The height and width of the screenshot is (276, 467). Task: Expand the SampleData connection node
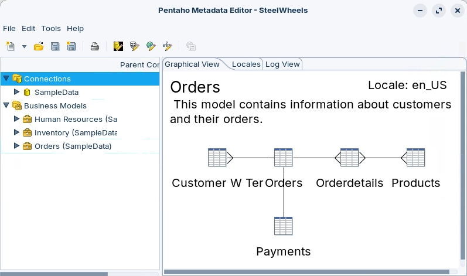tap(16, 92)
